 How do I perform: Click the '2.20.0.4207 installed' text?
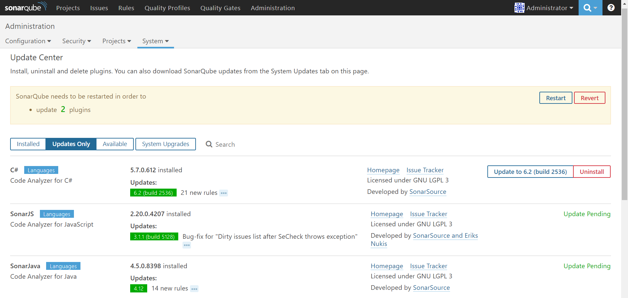pyautogui.click(x=160, y=214)
